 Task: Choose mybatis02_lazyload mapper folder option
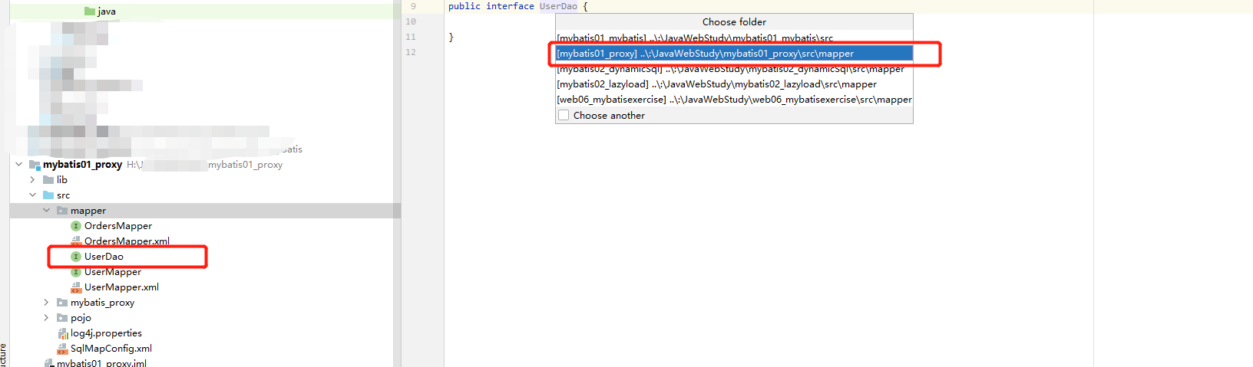click(734, 84)
